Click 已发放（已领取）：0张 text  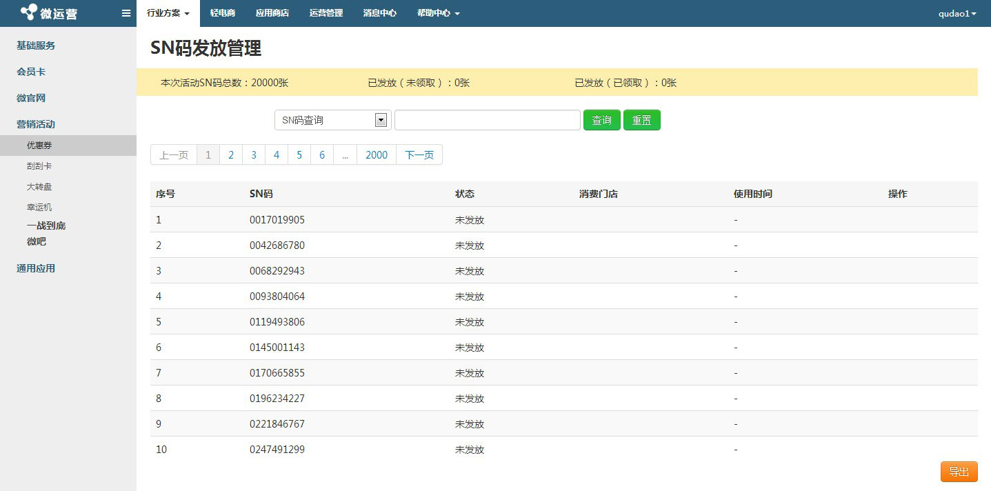[x=625, y=83]
